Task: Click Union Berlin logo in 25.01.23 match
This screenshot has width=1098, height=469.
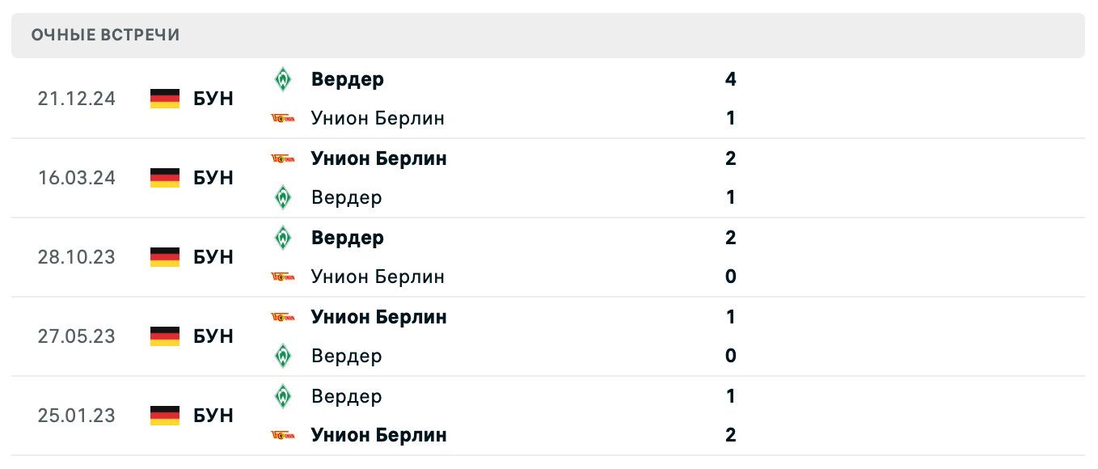Action: pos(282,435)
